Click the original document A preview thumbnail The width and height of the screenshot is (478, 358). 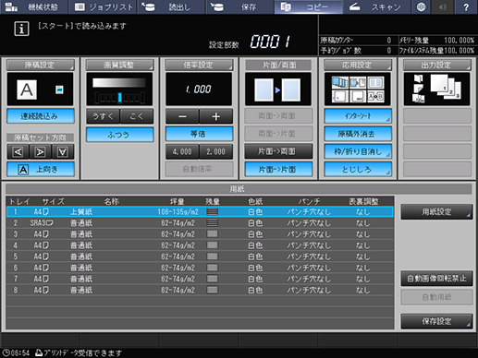tap(27, 89)
